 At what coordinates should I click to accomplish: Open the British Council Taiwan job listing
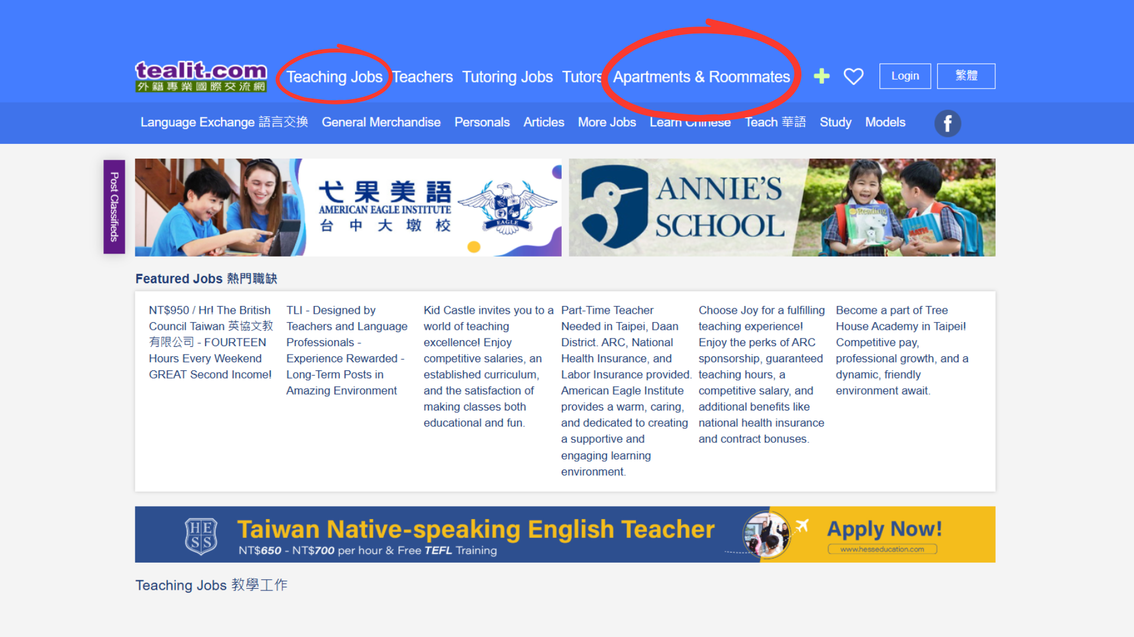(210, 342)
